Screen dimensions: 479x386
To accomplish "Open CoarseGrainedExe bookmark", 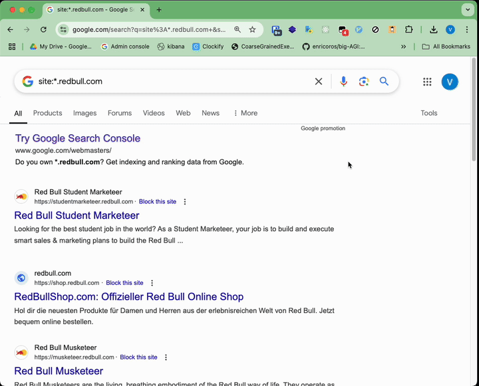I will tap(263, 47).
